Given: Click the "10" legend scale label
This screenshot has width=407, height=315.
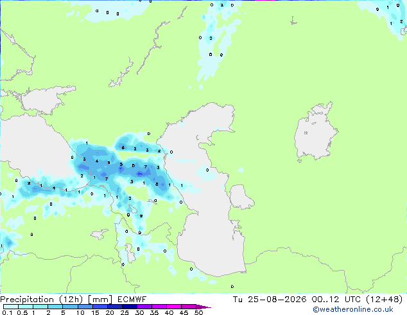Looking at the screenshot, I should [80, 312].
